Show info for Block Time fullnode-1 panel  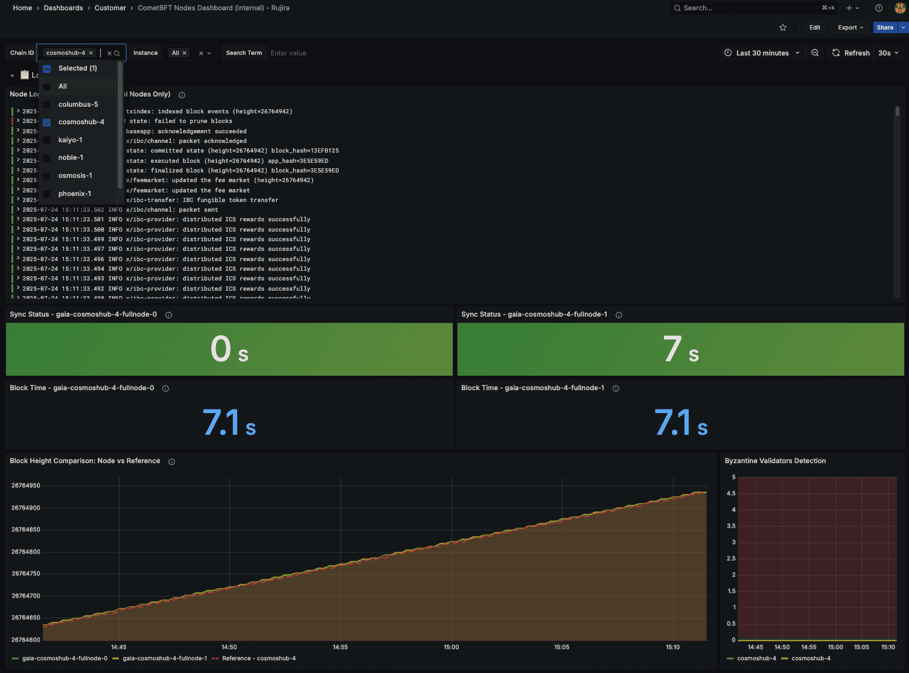616,388
